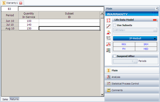Click the change data units icon
The image size is (160, 102).
click(x=108, y=50)
